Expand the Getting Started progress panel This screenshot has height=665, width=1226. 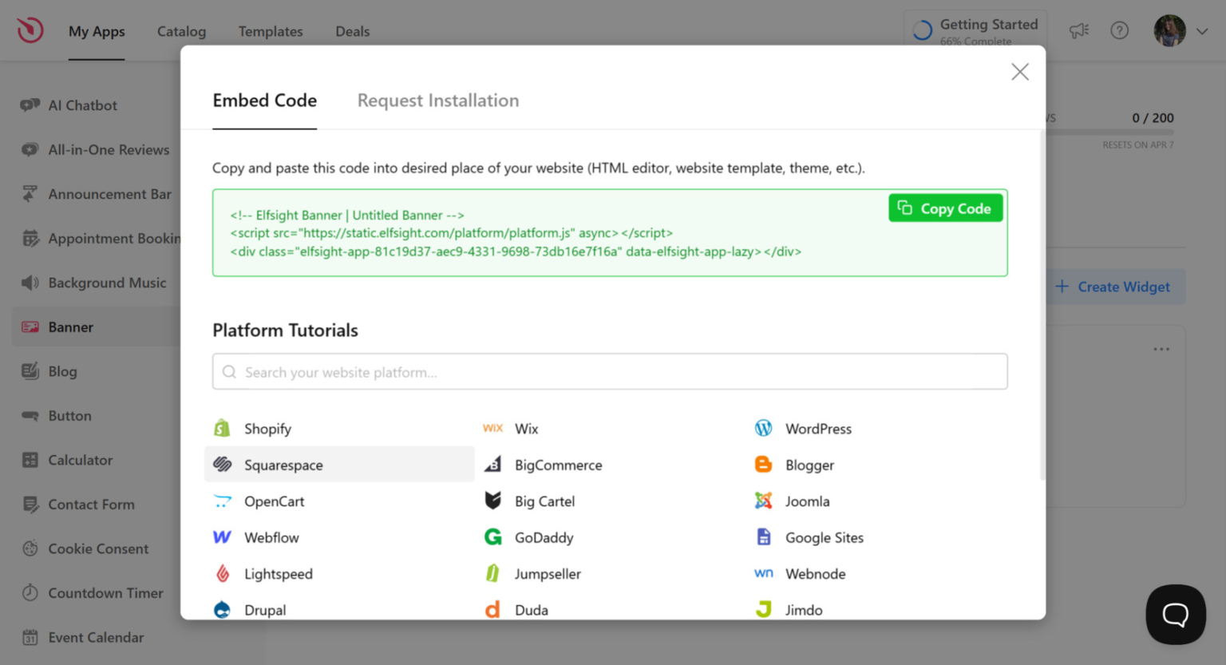975,30
